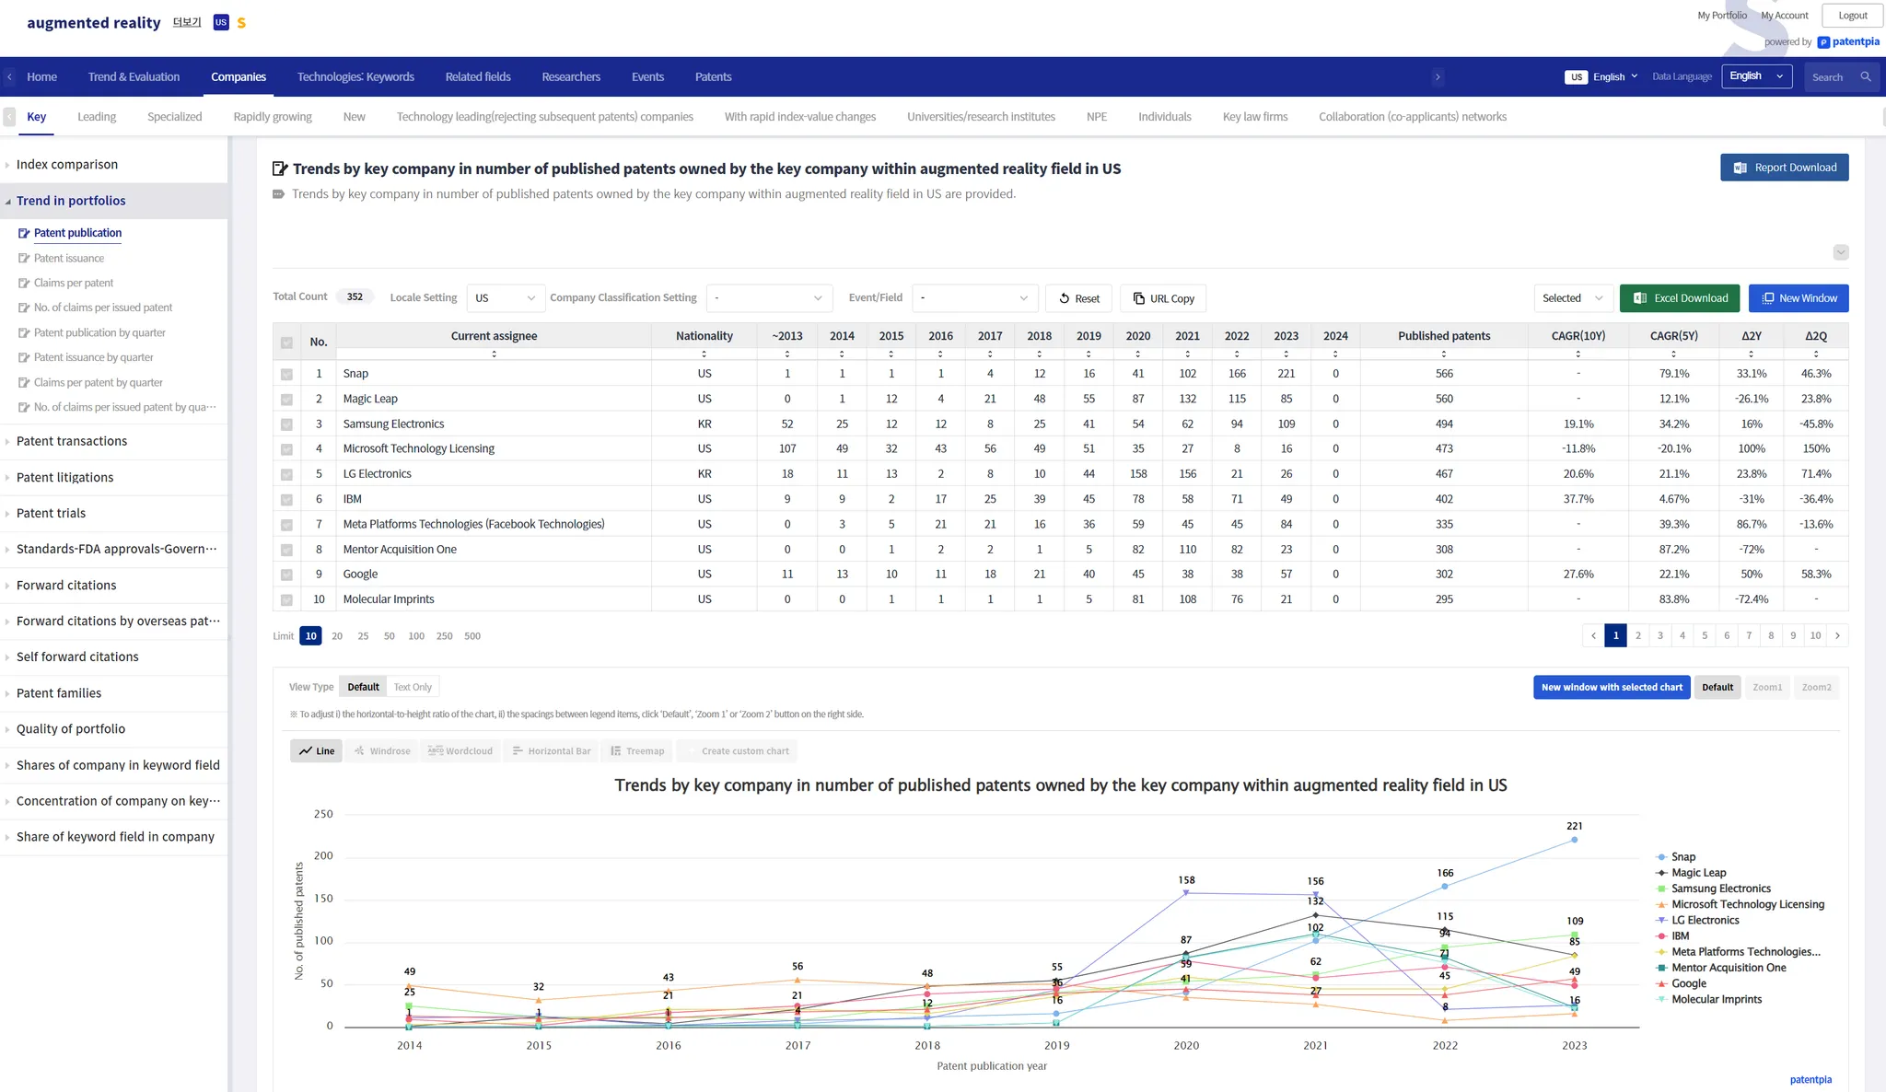This screenshot has height=1092, width=1886.
Task: Switch chart to Treemap view
Action: [x=637, y=751]
